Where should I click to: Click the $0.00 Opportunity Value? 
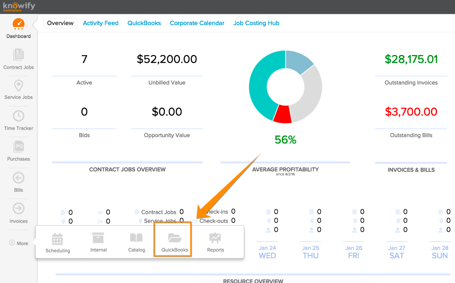tap(167, 112)
